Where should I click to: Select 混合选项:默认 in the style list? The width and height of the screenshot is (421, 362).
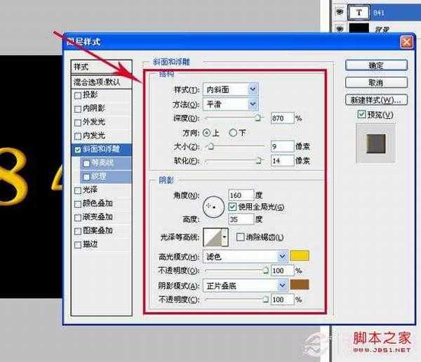(97, 82)
